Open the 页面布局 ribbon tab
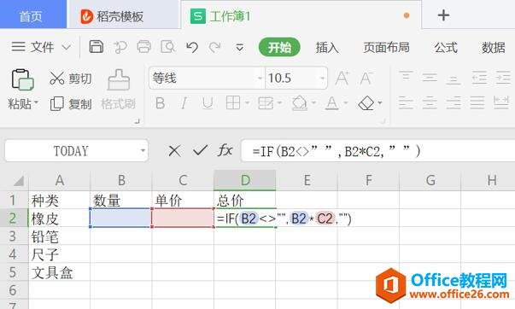515x309 pixels. tap(386, 48)
